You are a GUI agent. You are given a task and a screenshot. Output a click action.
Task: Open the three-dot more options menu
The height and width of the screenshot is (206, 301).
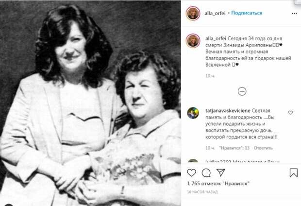click(294, 14)
